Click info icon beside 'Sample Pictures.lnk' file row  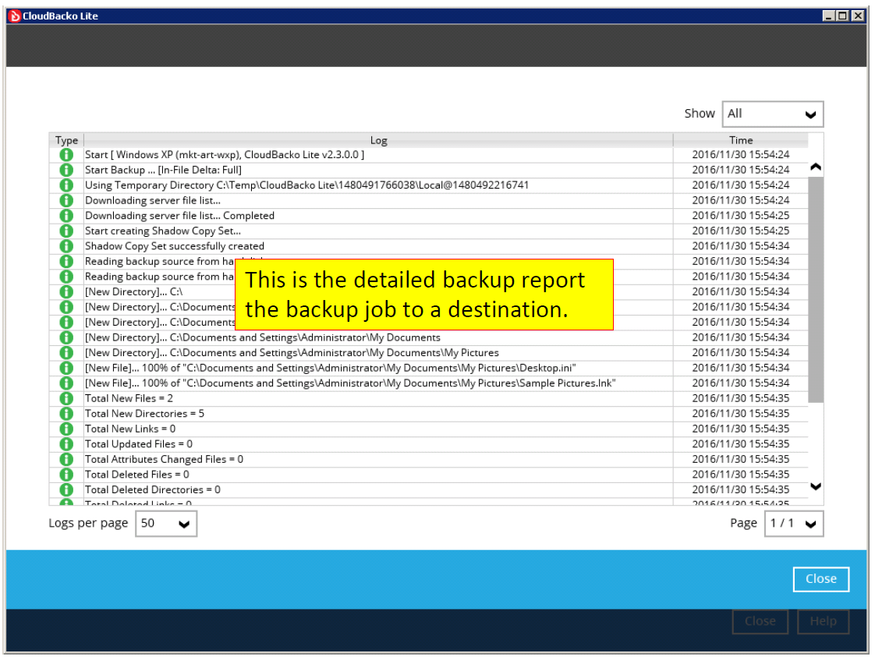66,383
